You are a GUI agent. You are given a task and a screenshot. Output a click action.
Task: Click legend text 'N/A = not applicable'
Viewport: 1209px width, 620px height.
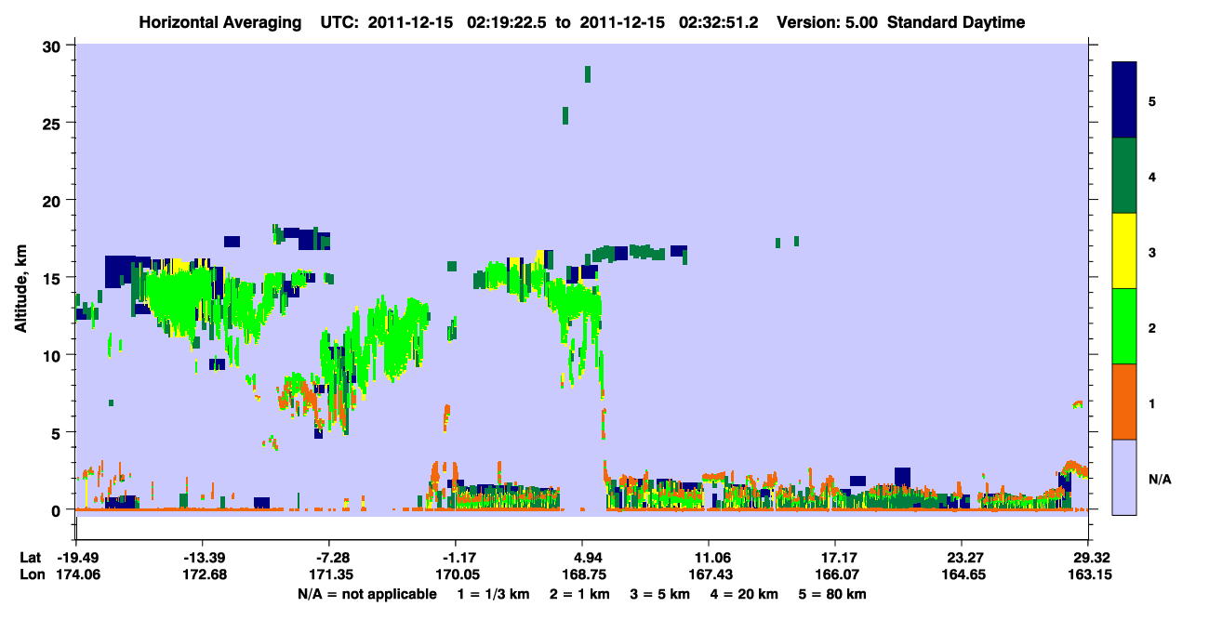point(367,594)
